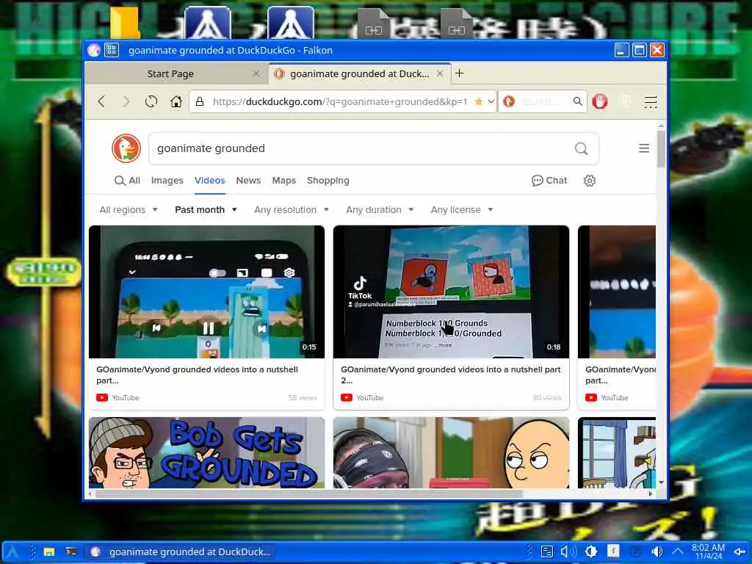
Task: Click the horizontal page scrollbar
Action: point(309,493)
